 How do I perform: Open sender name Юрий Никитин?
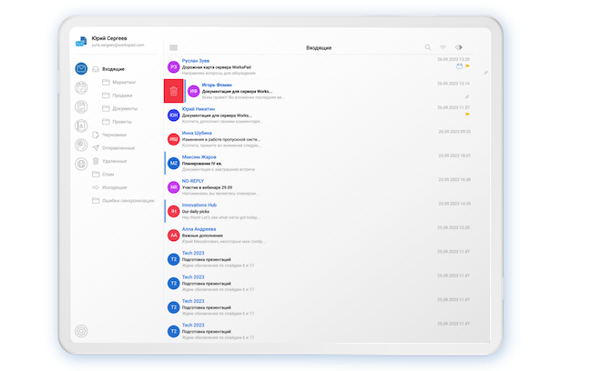point(199,109)
